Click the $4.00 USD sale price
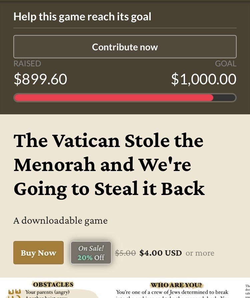This screenshot has width=250, height=298. click(160, 253)
